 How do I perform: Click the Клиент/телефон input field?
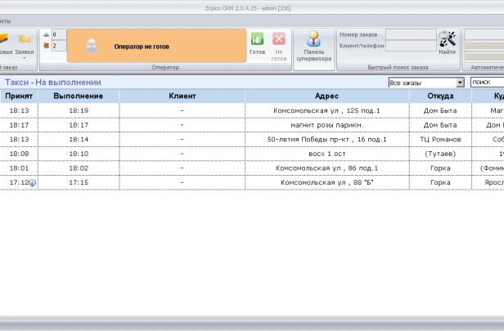[x=410, y=47]
